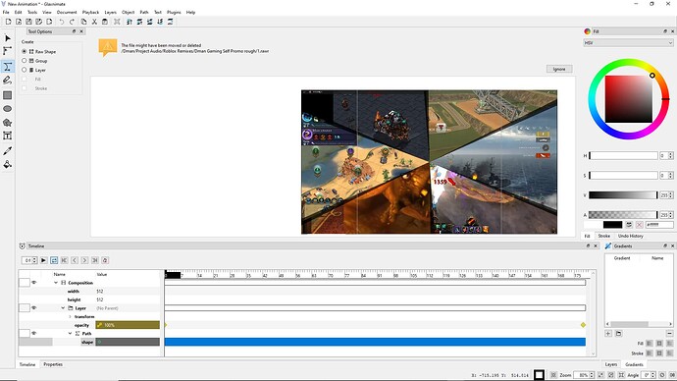Jump to the last frame

[x=95, y=260]
